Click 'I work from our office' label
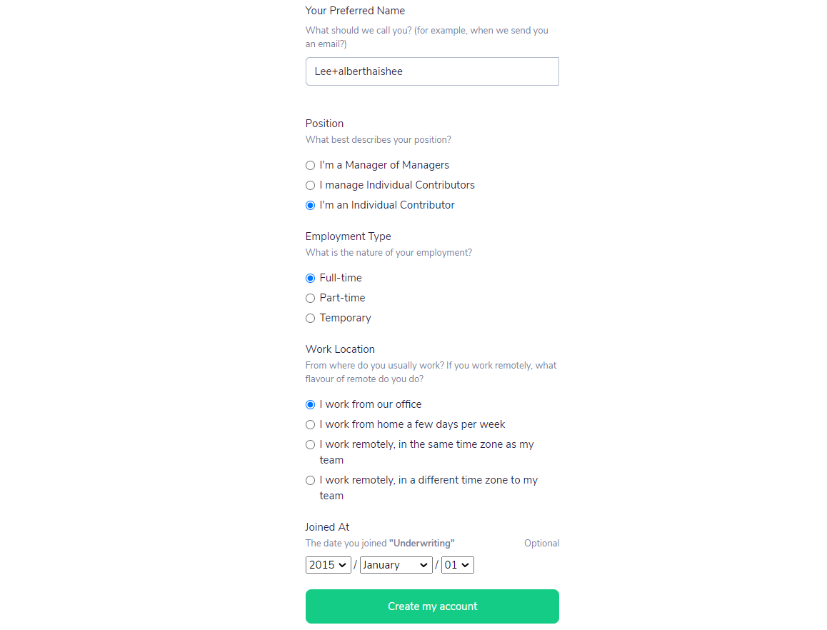Viewport: 827px width, 630px height. [370, 404]
